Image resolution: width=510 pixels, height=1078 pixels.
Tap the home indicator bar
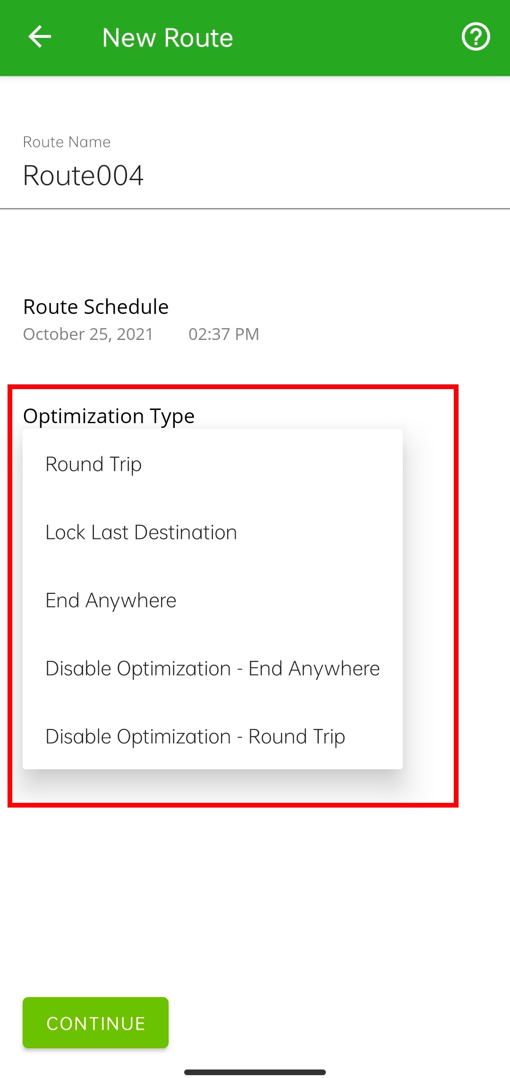tap(255, 1072)
